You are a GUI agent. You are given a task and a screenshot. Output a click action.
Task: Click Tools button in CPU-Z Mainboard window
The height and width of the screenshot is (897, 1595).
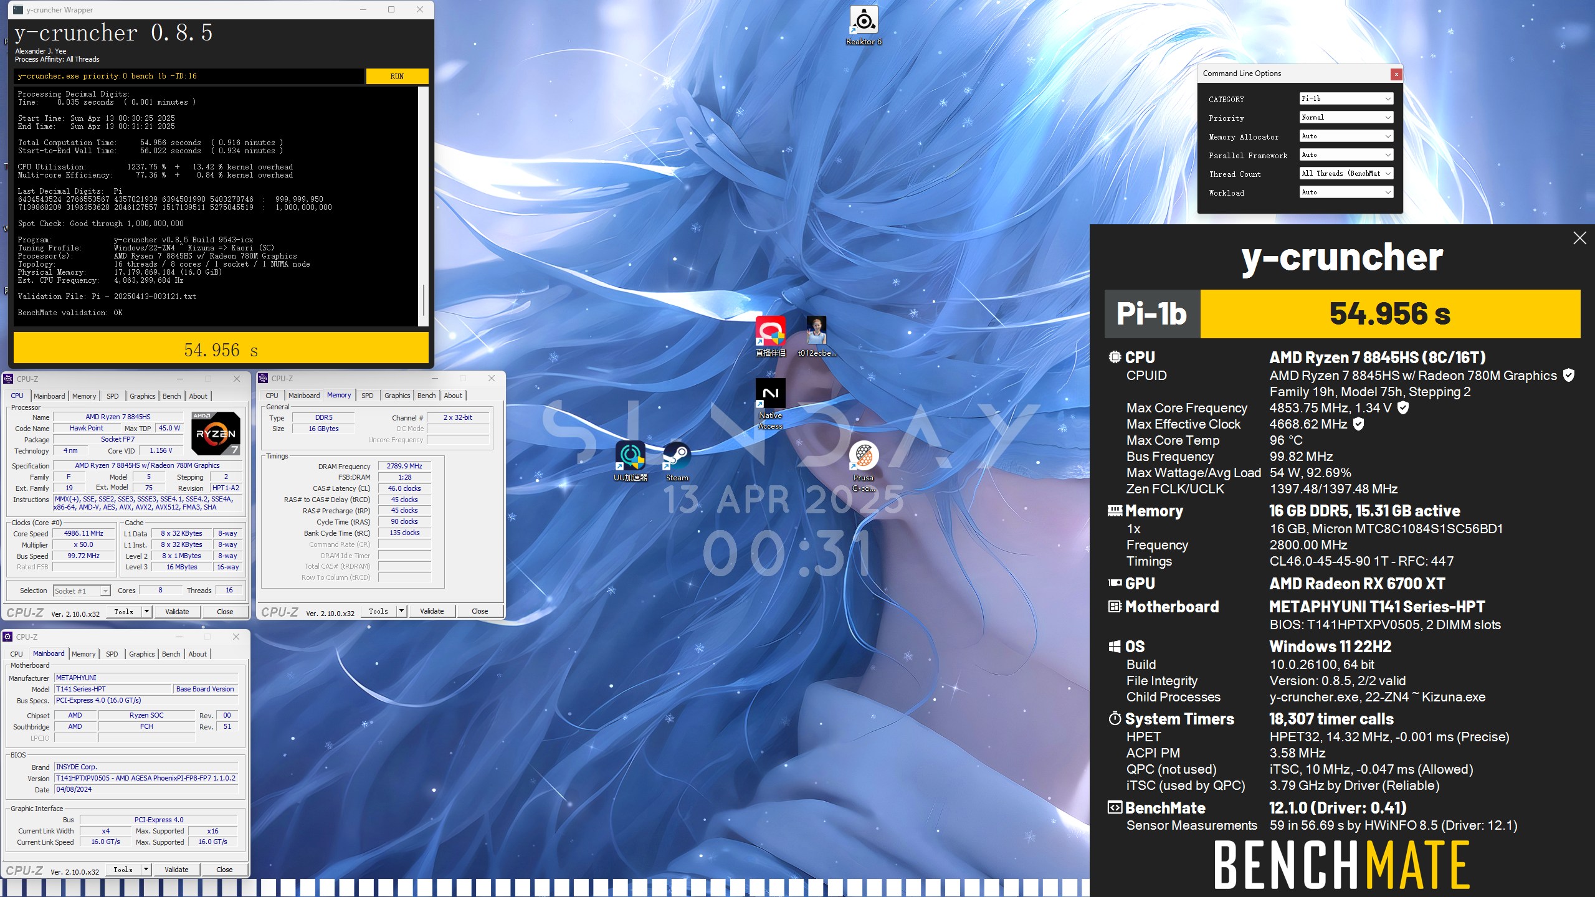click(123, 870)
